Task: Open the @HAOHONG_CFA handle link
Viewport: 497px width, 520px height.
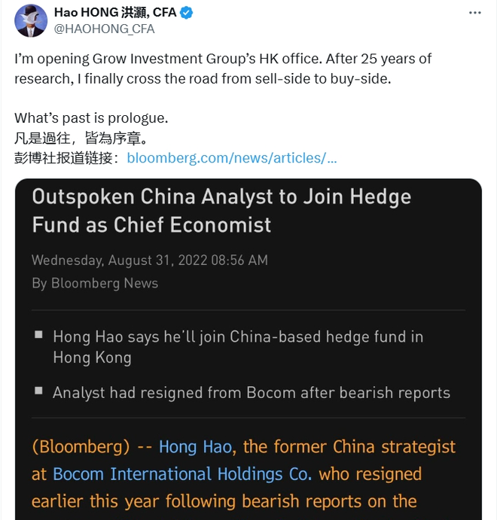Action: coord(105,29)
